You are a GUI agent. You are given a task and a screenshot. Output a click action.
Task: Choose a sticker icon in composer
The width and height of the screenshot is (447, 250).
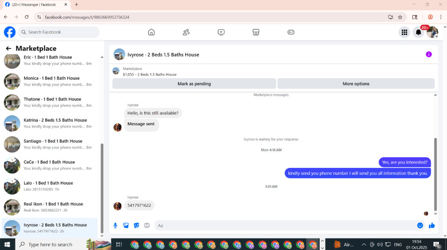[137, 226]
